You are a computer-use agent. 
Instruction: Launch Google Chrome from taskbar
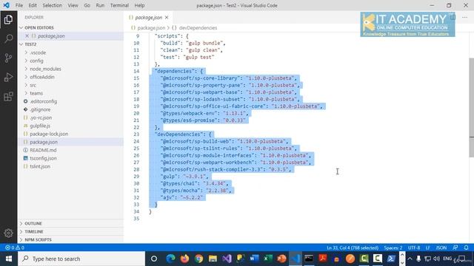(x=198, y=259)
